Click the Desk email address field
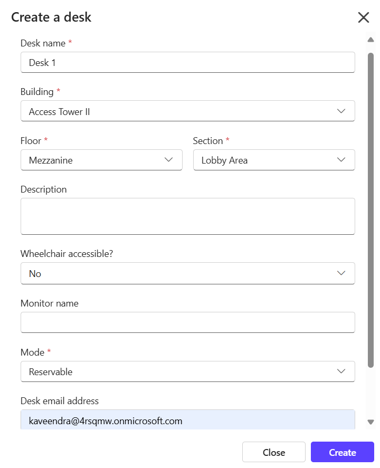 coord(187,419)
